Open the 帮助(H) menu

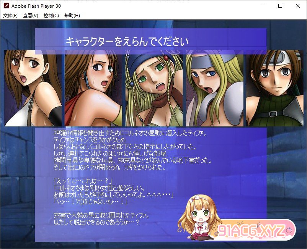[x=72, y=16]
